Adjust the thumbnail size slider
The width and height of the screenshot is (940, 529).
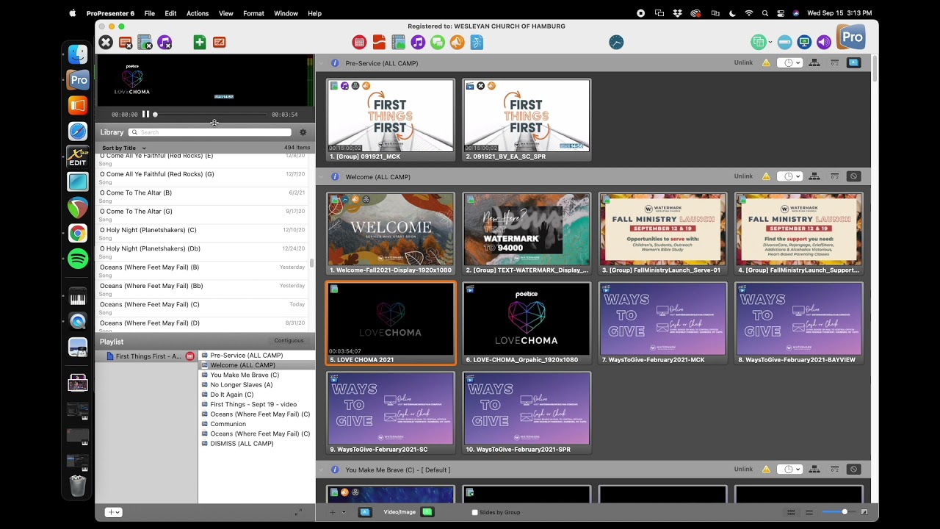(x=845, y=512)
